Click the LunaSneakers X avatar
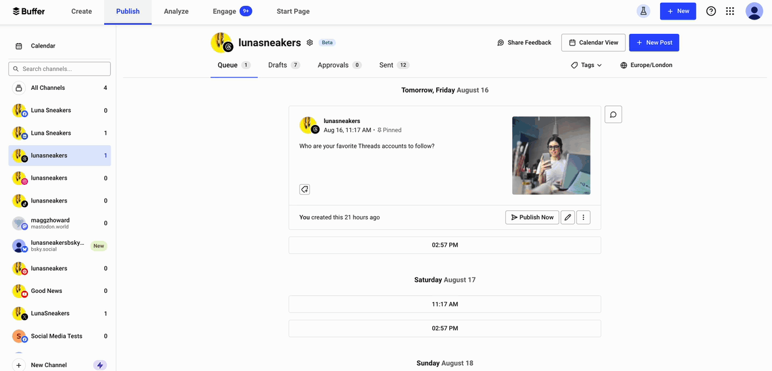Viewport: 772px width, 371px height. point(19,314)
